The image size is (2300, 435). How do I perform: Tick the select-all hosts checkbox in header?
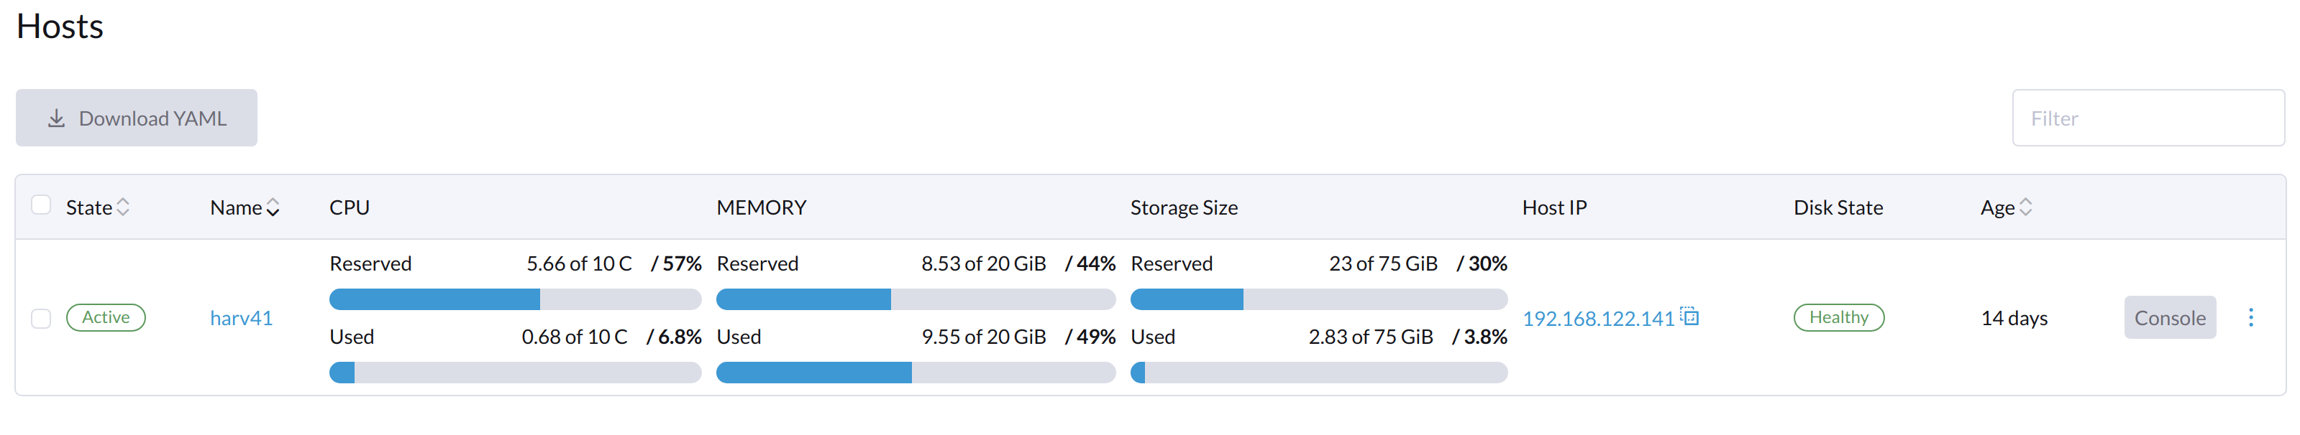(41, 206)
